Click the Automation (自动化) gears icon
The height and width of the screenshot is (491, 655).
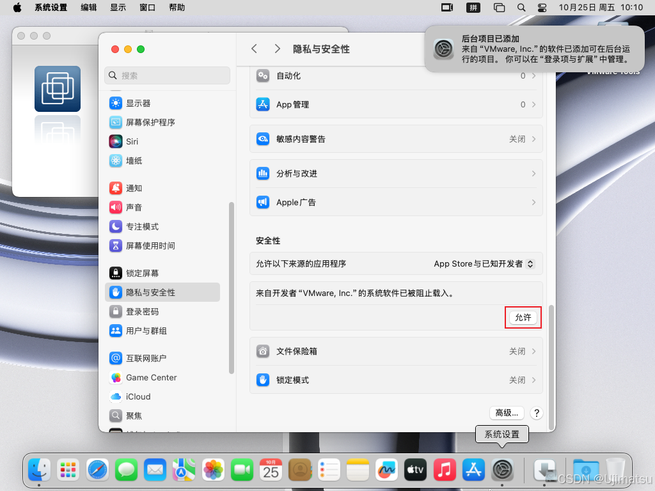pos(263,76)
